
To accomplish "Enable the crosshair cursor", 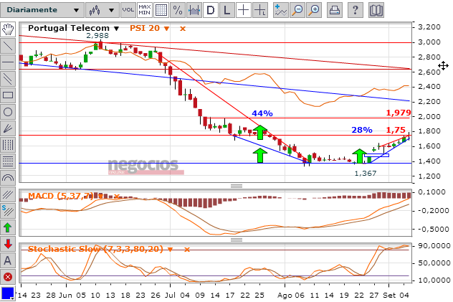I will point(244,10).
